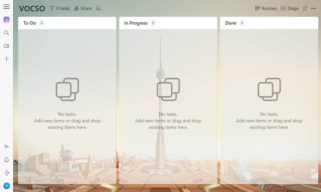The image size is (321, 192).
Task: Open recent folders icon in the sidebar
Action: coord(7,46)
